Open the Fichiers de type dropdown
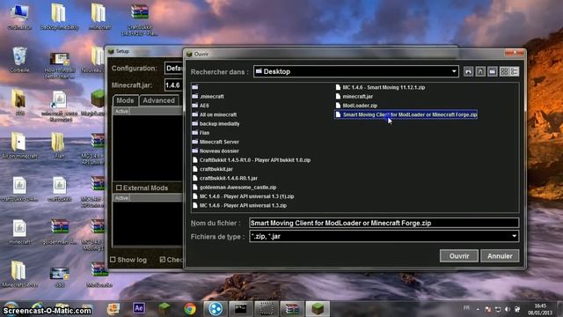The width and height of the screenshot is (563, 317). coord(514,236)
